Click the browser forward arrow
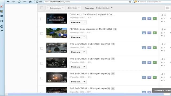Viewport: 171px width, 96px height. point(14,2)
